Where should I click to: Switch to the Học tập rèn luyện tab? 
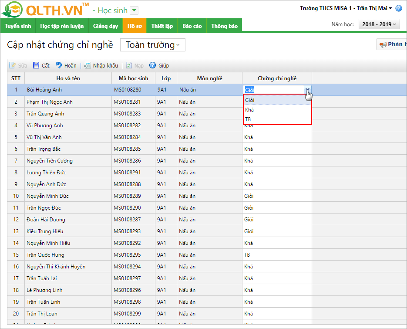(x=62, y=26)
